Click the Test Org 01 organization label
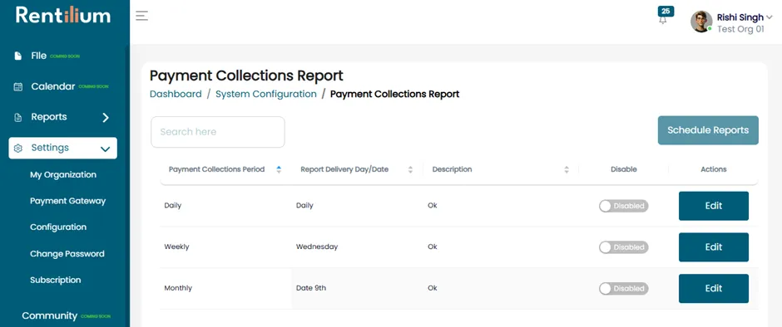Screen dimensions: 782x327 (x=740, y=29)
